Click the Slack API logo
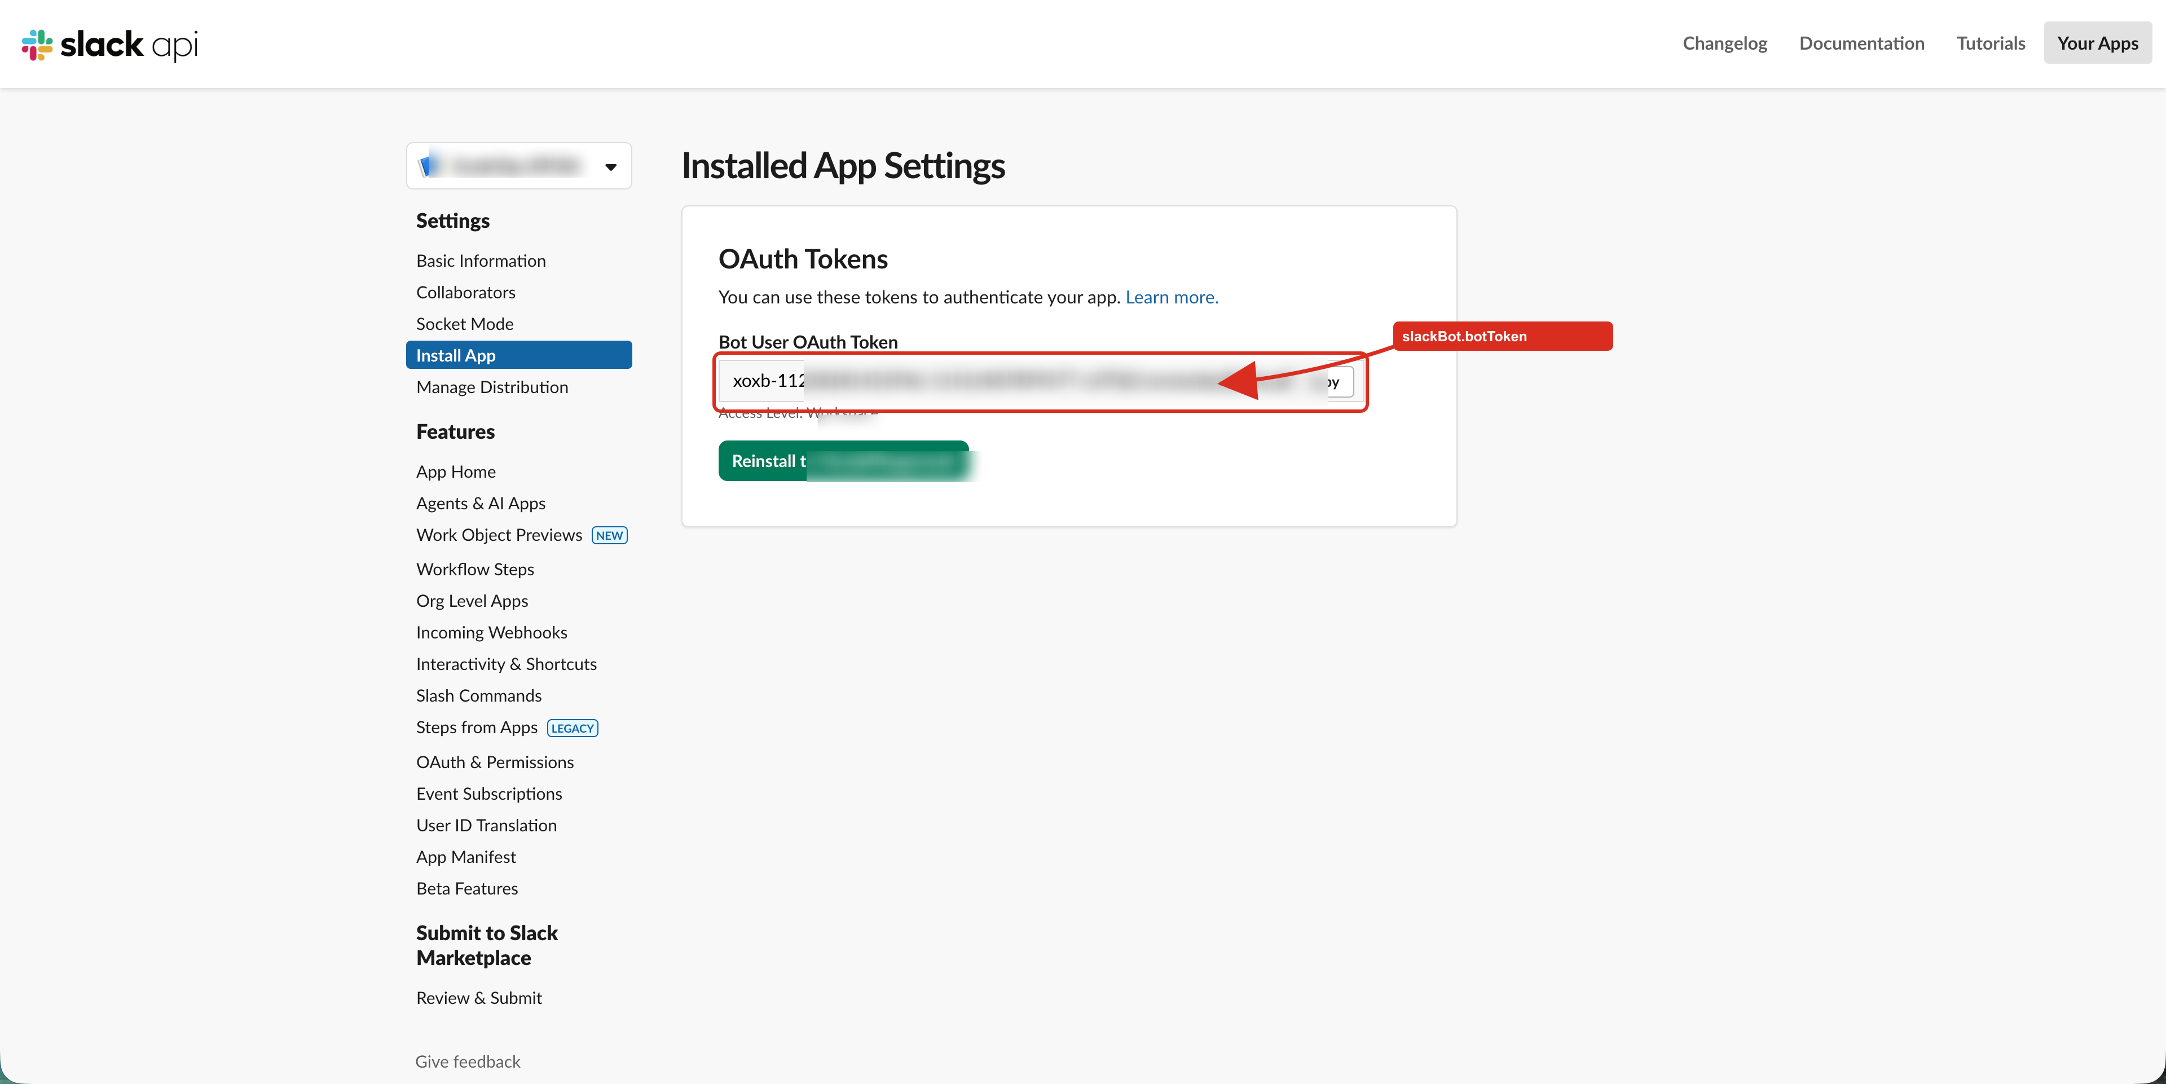Image resolution: width=2166 pixels, height=1084 pixels. point(110,45)
